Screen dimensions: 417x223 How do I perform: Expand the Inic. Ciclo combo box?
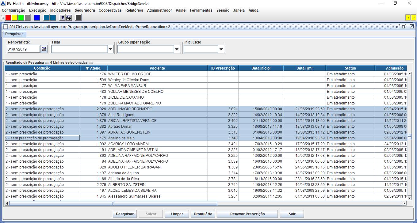coord(221,49)
